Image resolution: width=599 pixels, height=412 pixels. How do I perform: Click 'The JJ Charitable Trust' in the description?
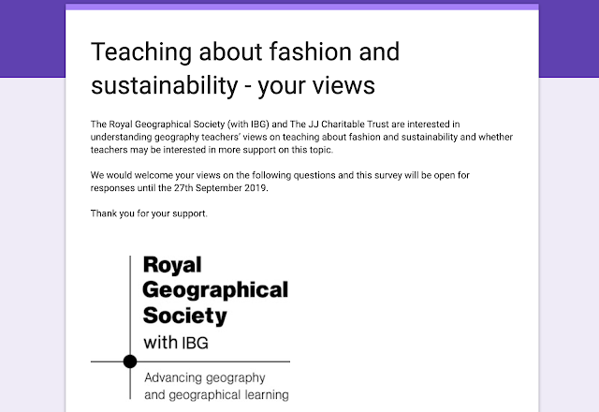pos(339,125)
